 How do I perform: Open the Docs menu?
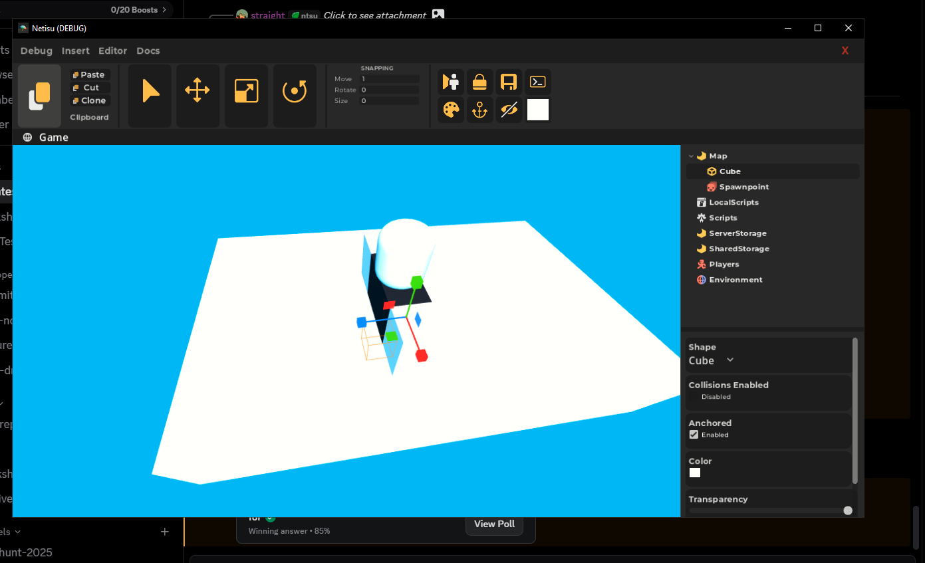pyautogui.click(x=148, y=51)
